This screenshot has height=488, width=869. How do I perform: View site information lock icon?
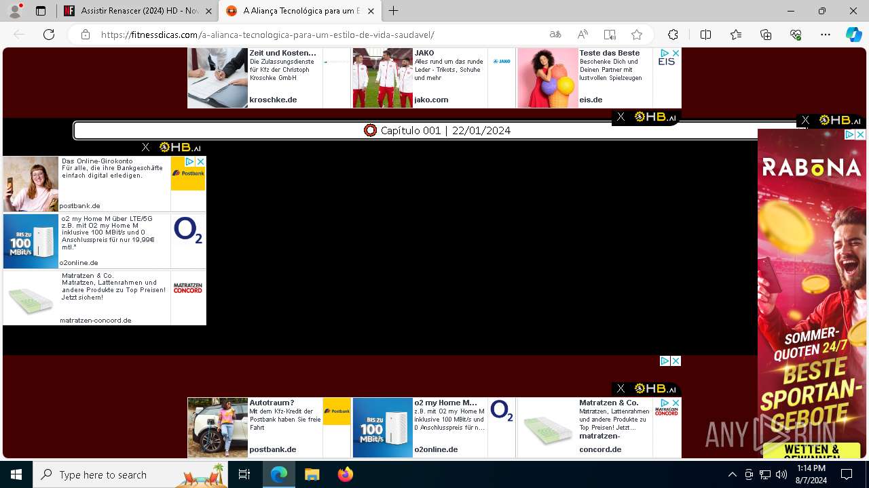(85, 35)
